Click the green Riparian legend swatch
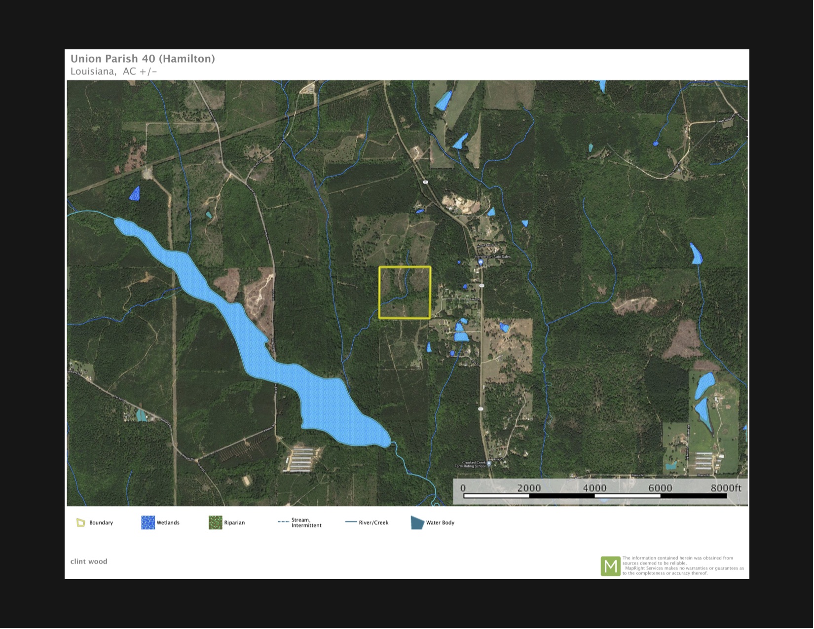Screen dimensions: 814x629 click(x=215, y=522)
